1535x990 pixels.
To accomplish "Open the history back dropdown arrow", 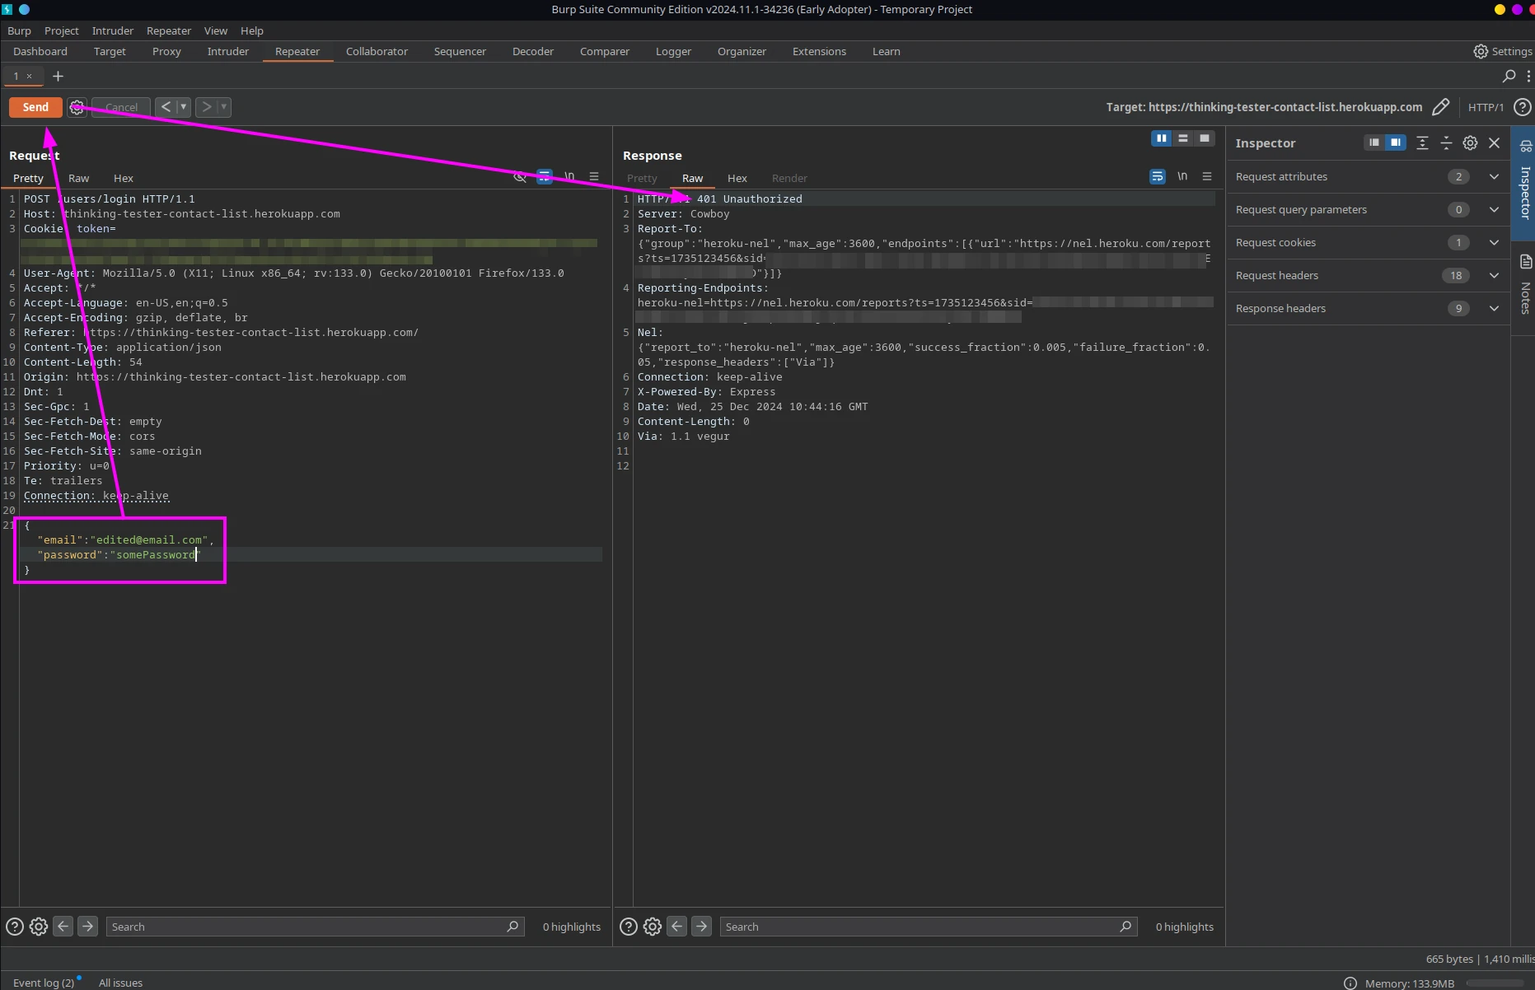I will coord(183,107).
